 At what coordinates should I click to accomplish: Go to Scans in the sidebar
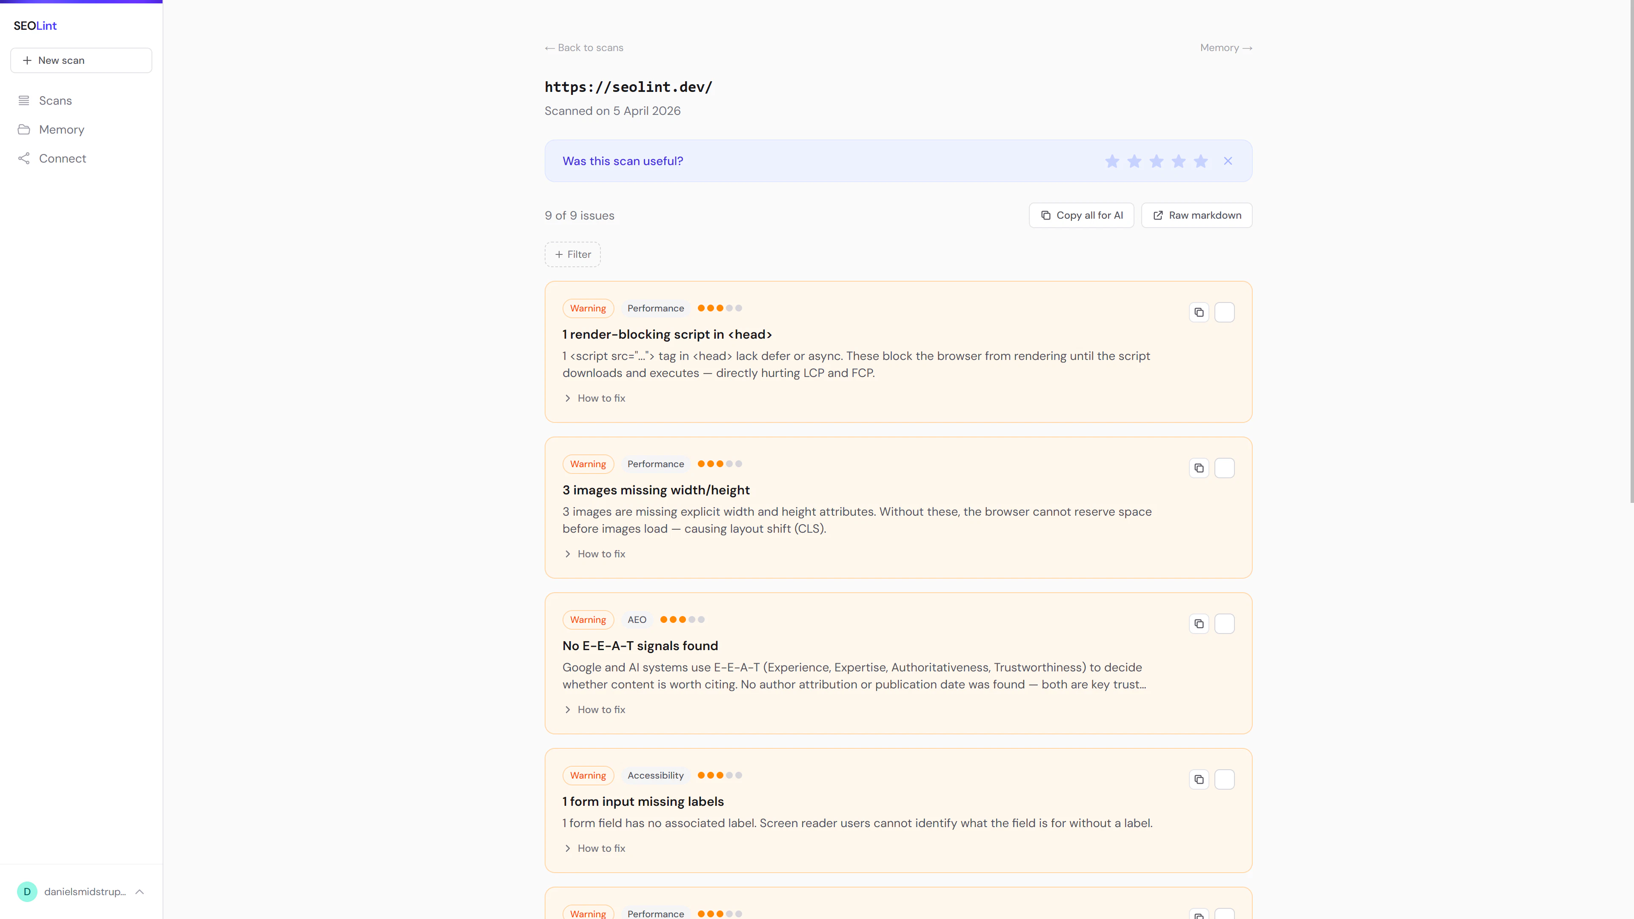click(x=55, y=101)
